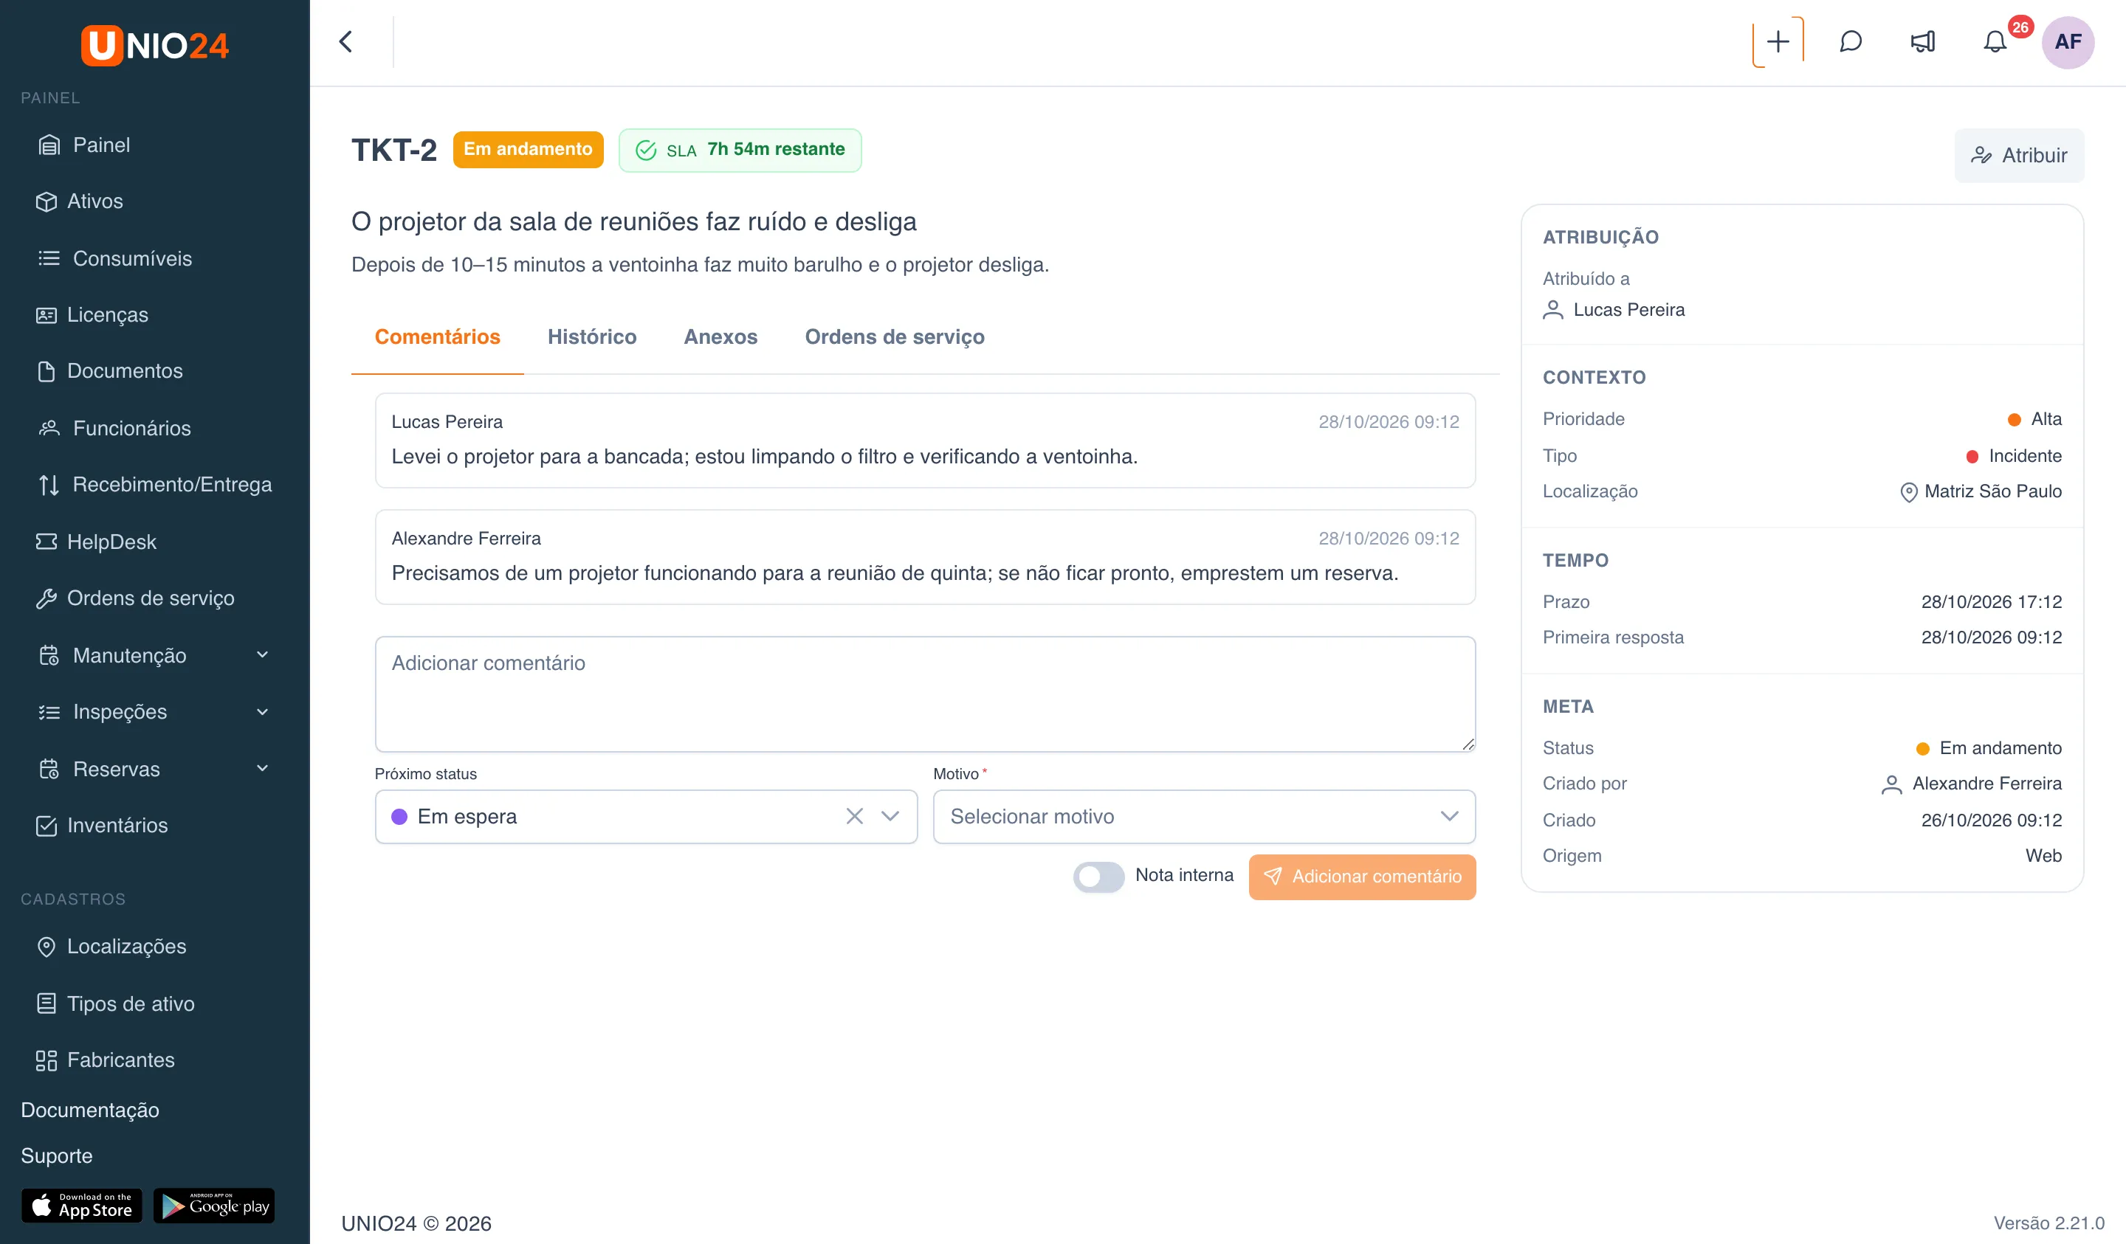Screen dimensions: 2126x1244
Task: Switch to the Histórico tab
Action: (591, 337)
